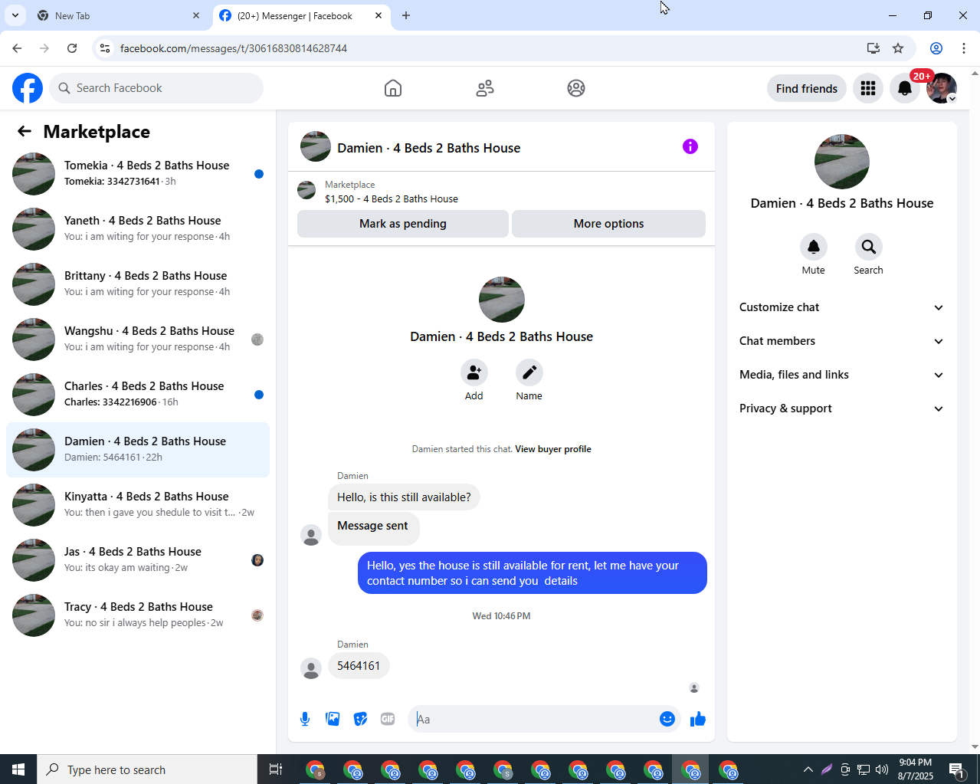Click the Facebook logo
This screenshot has height=784, width=980.
coord(28,88)
